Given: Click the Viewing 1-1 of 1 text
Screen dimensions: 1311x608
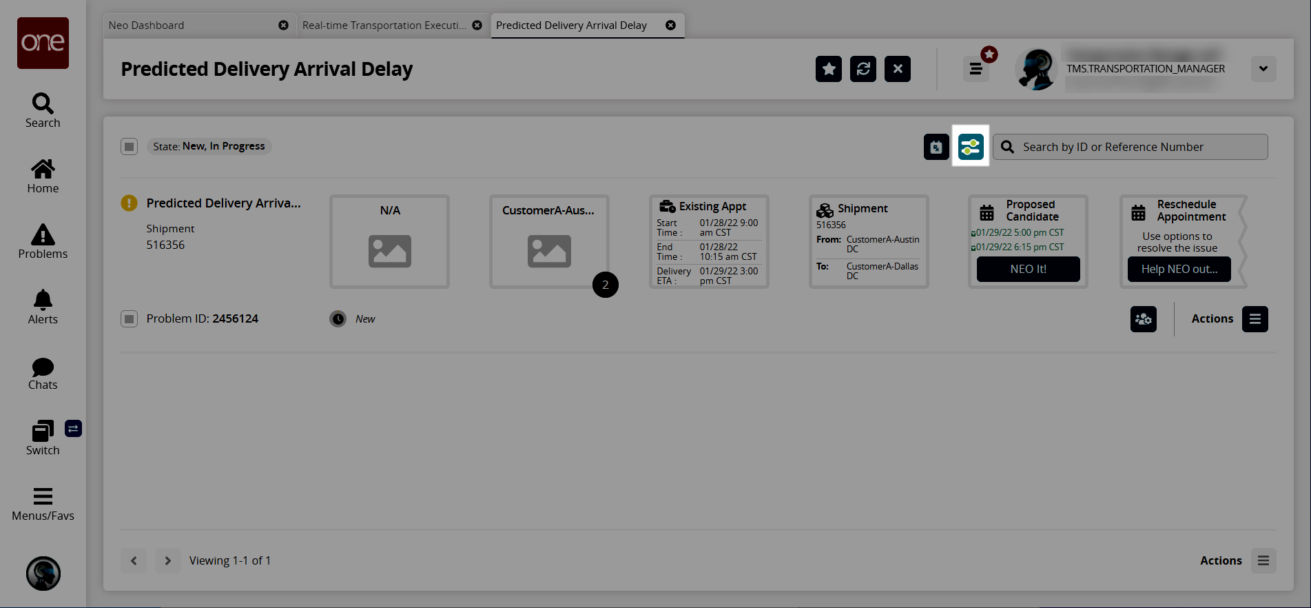Looking at the screenshot, I should tap(230, 561).
